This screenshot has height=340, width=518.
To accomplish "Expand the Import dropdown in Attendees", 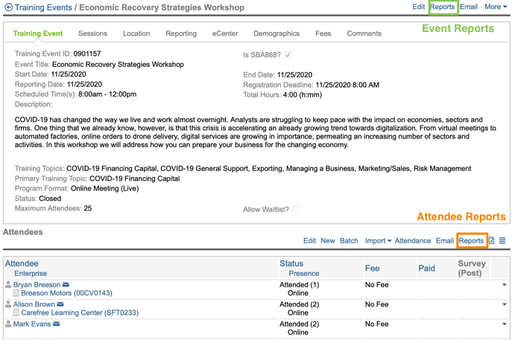I will click(x=378, y=241).
